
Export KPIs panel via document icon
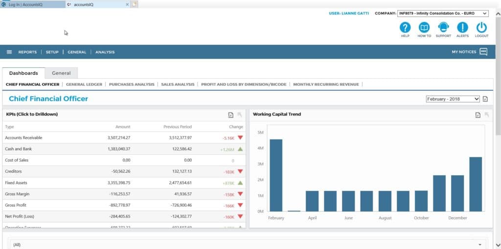point(231,115)
